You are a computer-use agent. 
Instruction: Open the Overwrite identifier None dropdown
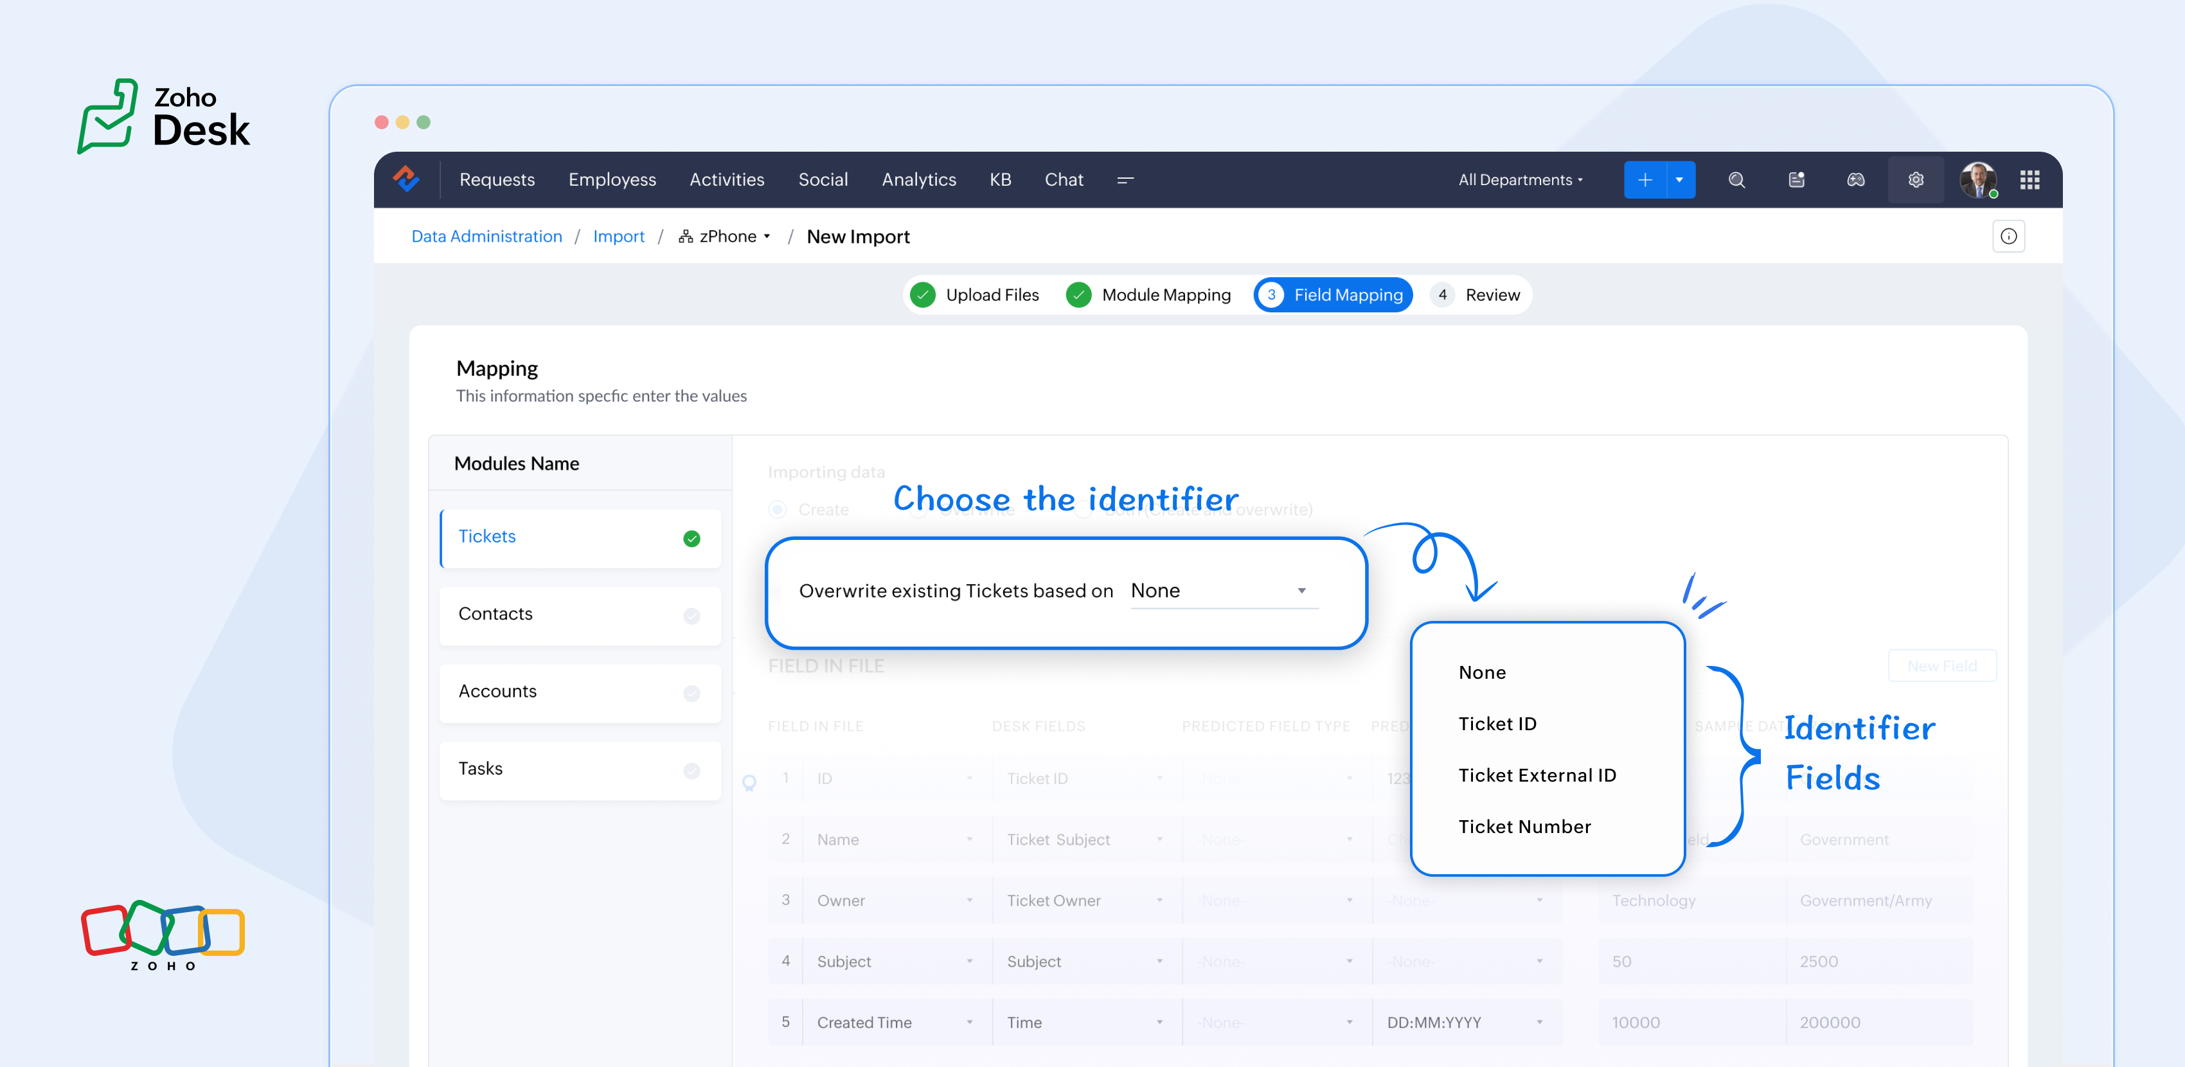(x=1223, y=590)
